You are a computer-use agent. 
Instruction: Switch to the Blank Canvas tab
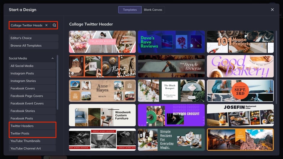[153, 10]
